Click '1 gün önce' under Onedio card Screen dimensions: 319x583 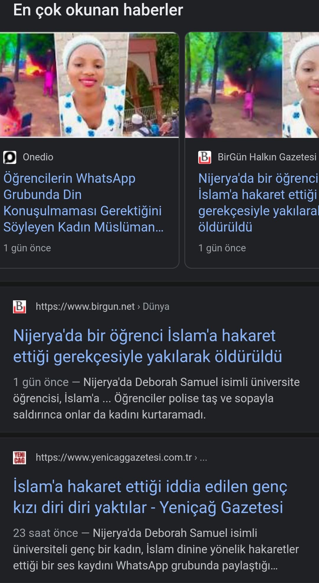point(27,248)
